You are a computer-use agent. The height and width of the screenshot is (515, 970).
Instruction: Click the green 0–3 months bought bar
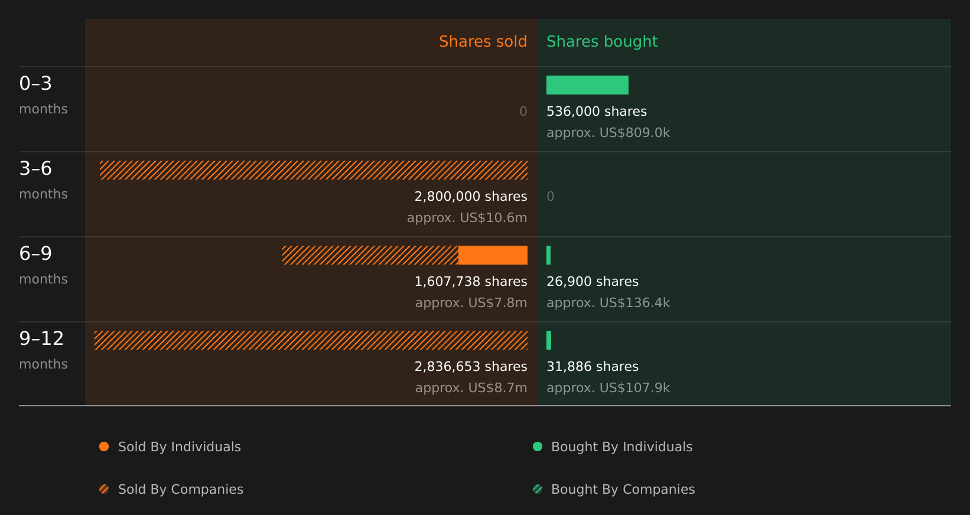(587, 85)
